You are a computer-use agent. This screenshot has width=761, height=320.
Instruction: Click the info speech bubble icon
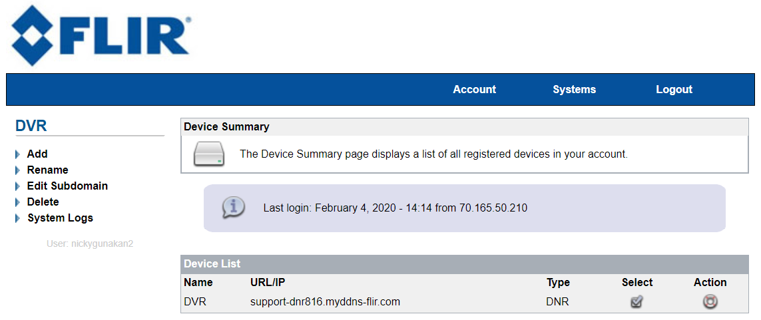pos(233,207)
